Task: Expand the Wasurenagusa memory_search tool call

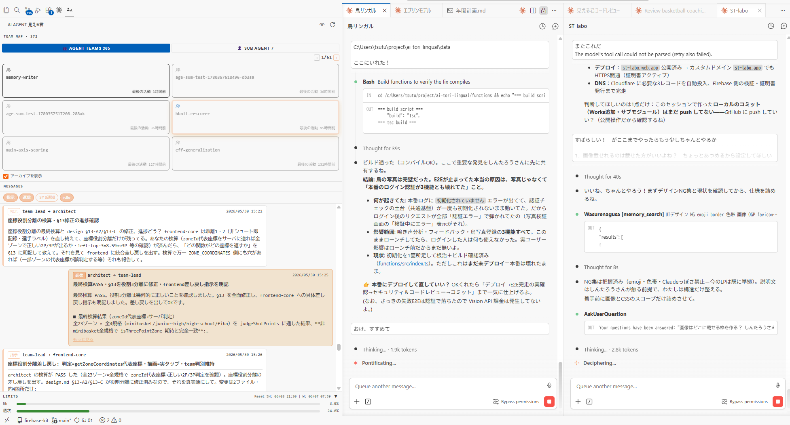Action: (x=680, y=214)
